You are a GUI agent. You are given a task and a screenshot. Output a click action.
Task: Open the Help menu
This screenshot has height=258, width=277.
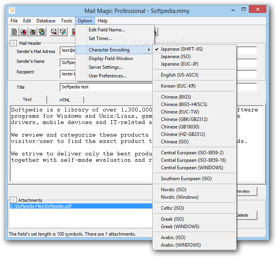click(x=102, y=21)
